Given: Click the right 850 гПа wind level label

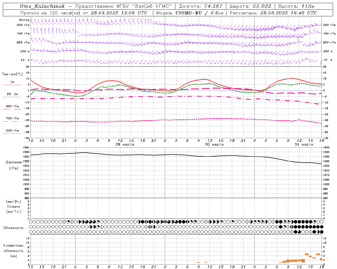Looking at the screenshot, I should click(329, 42).
